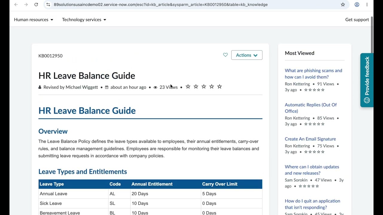Open 'How do I quit an application' article

pos(312,204)
